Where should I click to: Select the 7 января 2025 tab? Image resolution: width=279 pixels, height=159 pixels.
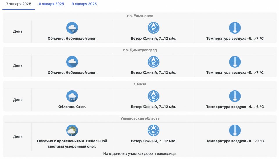pyautogui.click(x=19, y=4)
